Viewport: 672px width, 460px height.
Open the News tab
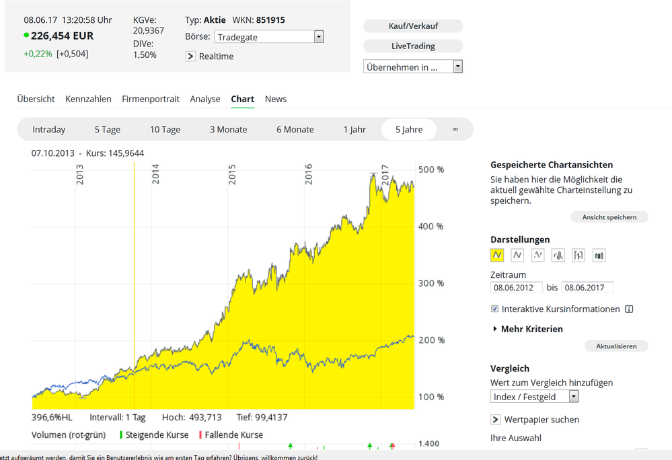pyautogui.click(x=276, y=99)
